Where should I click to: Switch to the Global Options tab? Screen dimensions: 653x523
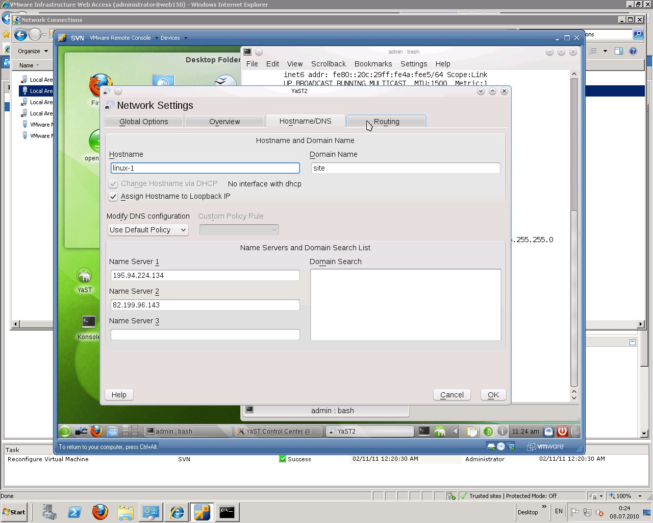143,122
